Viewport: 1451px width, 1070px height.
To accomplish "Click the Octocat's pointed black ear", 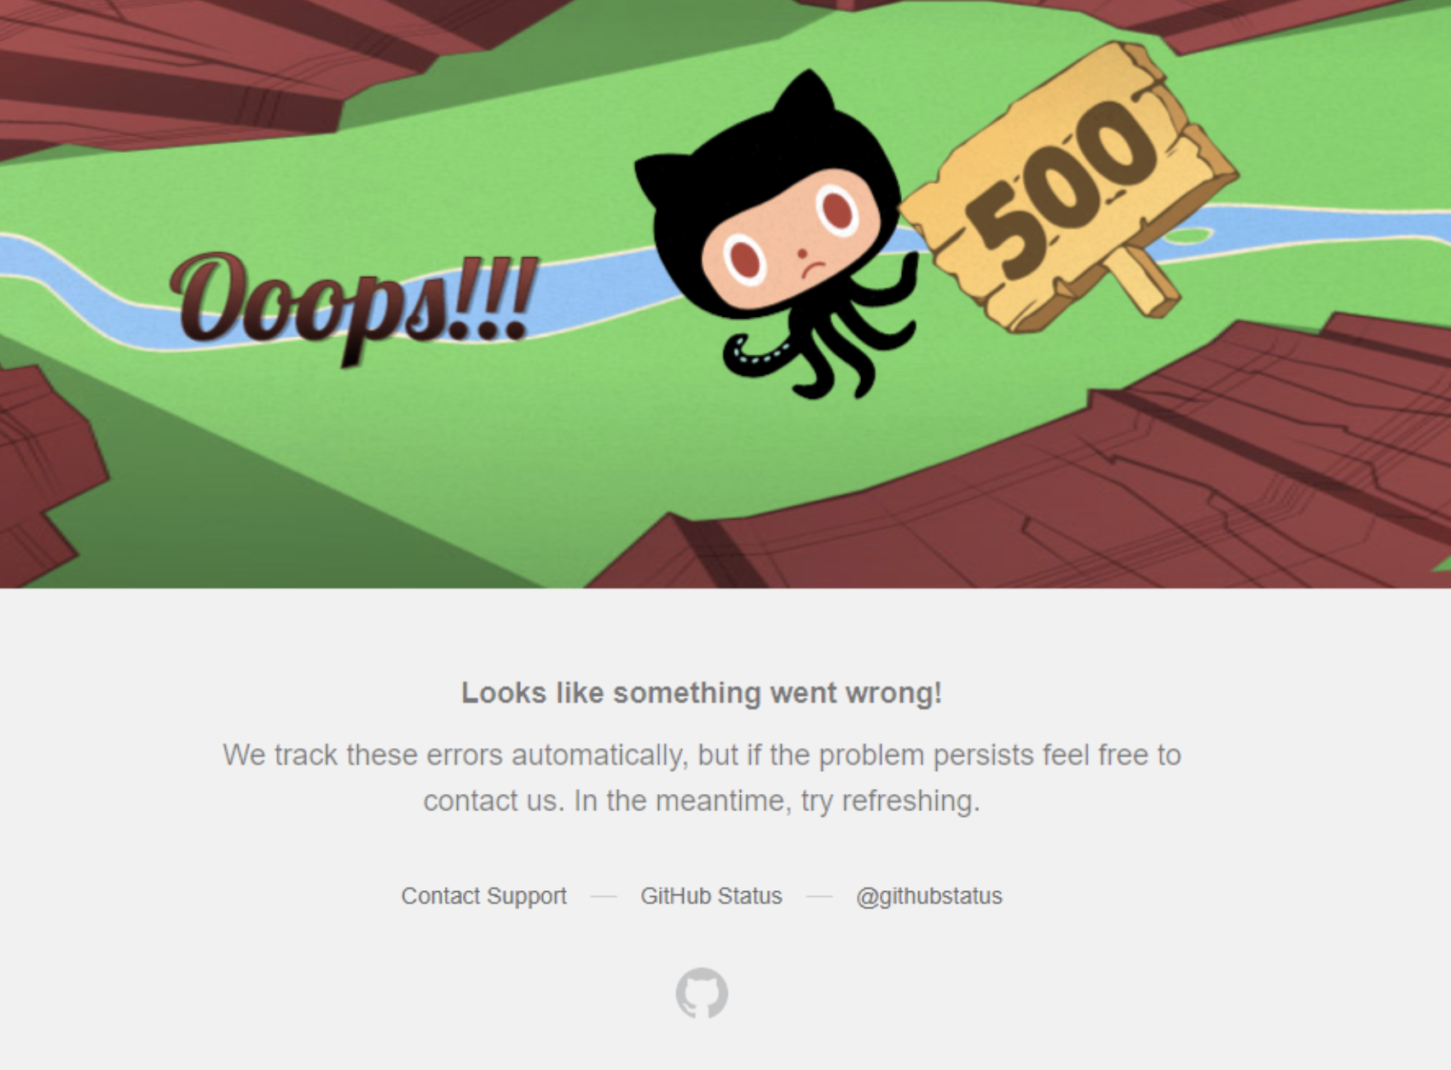I will [805, 96].
